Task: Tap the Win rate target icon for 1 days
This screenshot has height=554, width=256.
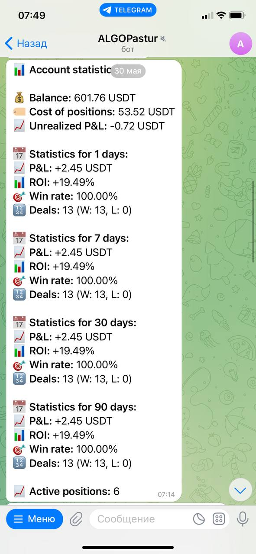Action: click(19, 196)
